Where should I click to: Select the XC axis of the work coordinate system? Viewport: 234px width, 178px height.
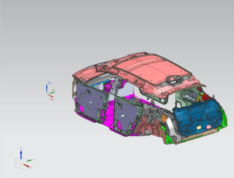click(x=50, y=96)
